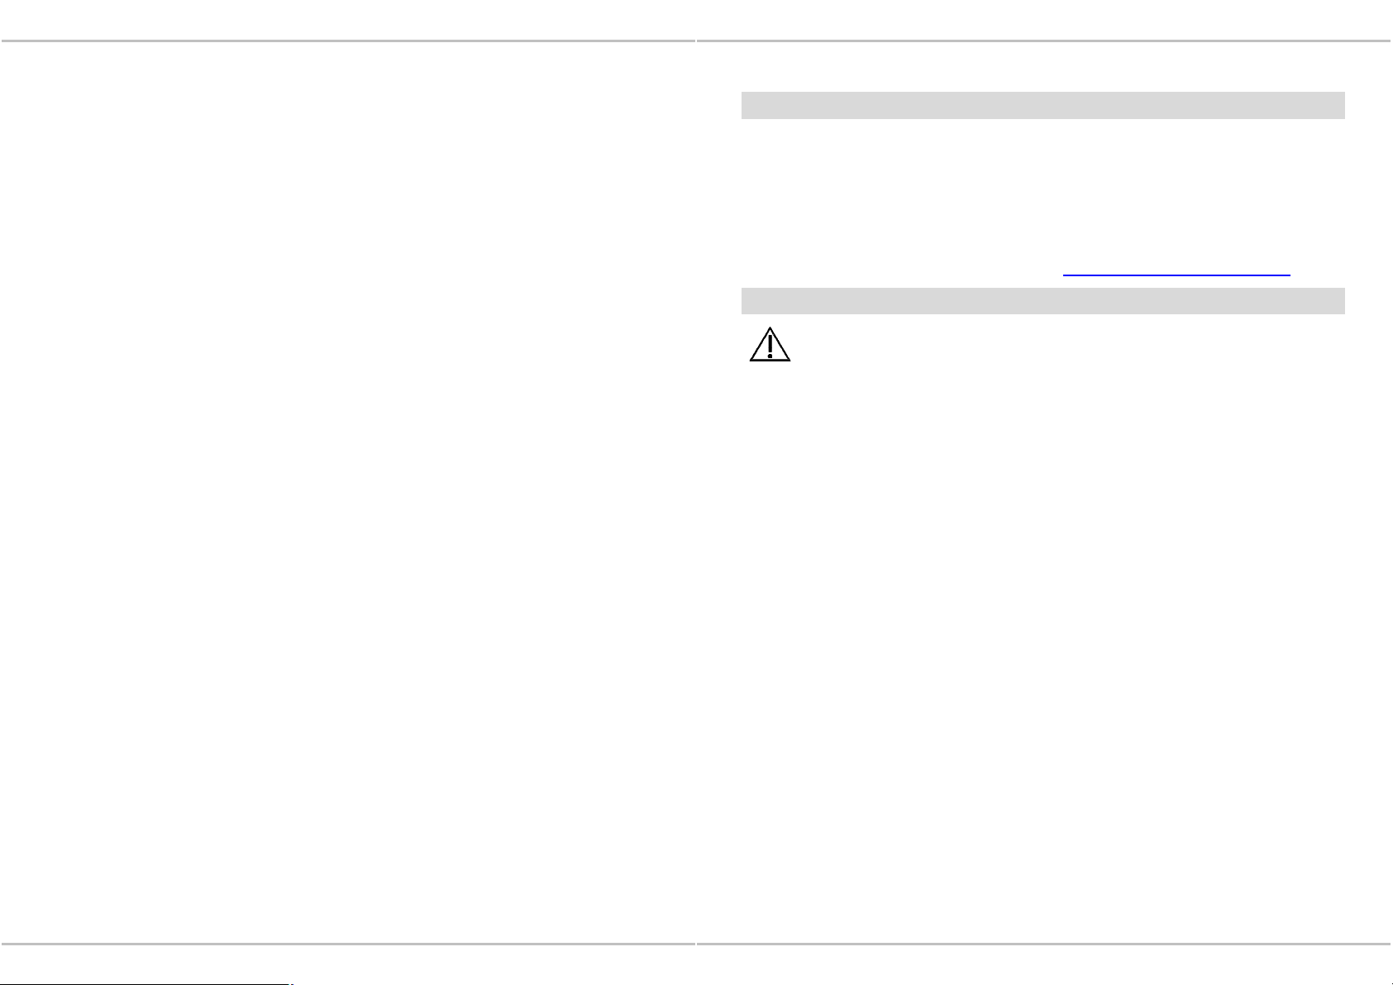This screenshot has height=985, width=1393.
Task: Click the warning triangle caution icon
Action: click(x=770, y=344)
